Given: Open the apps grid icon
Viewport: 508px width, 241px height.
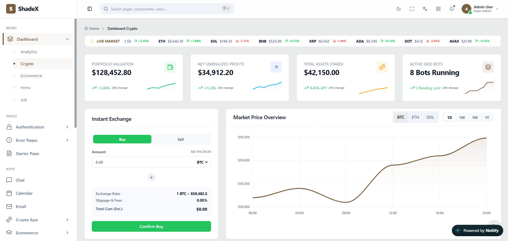Looking at the screenshot, I should click(x=438, y=9).
